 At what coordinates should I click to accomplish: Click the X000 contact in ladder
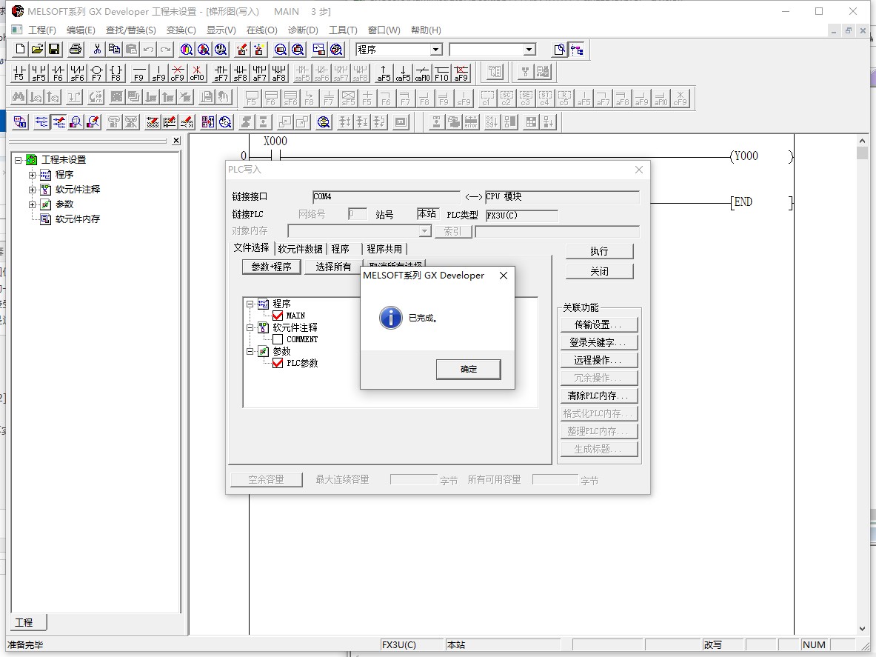(275, 156)
